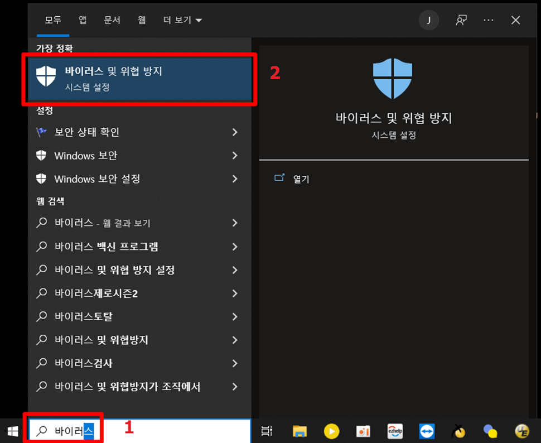This screenshot has height=443, width=541.
Task: Open the ezhelp taskbar icon
Action: coord(395,431)
